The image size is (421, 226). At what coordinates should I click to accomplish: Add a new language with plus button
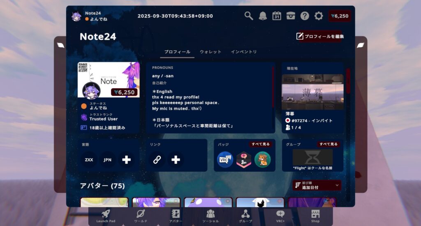[x=126, y=159]
